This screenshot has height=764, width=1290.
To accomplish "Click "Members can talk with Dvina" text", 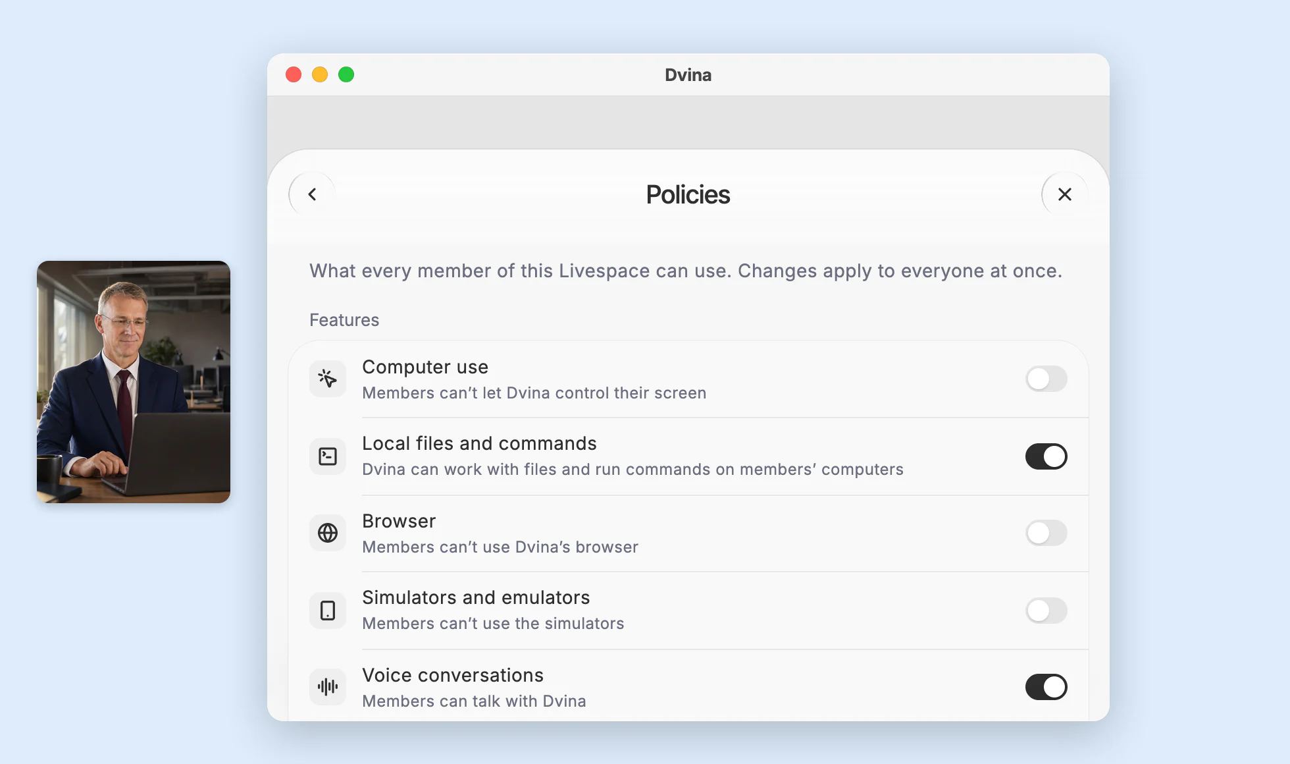I will [474, 701].
